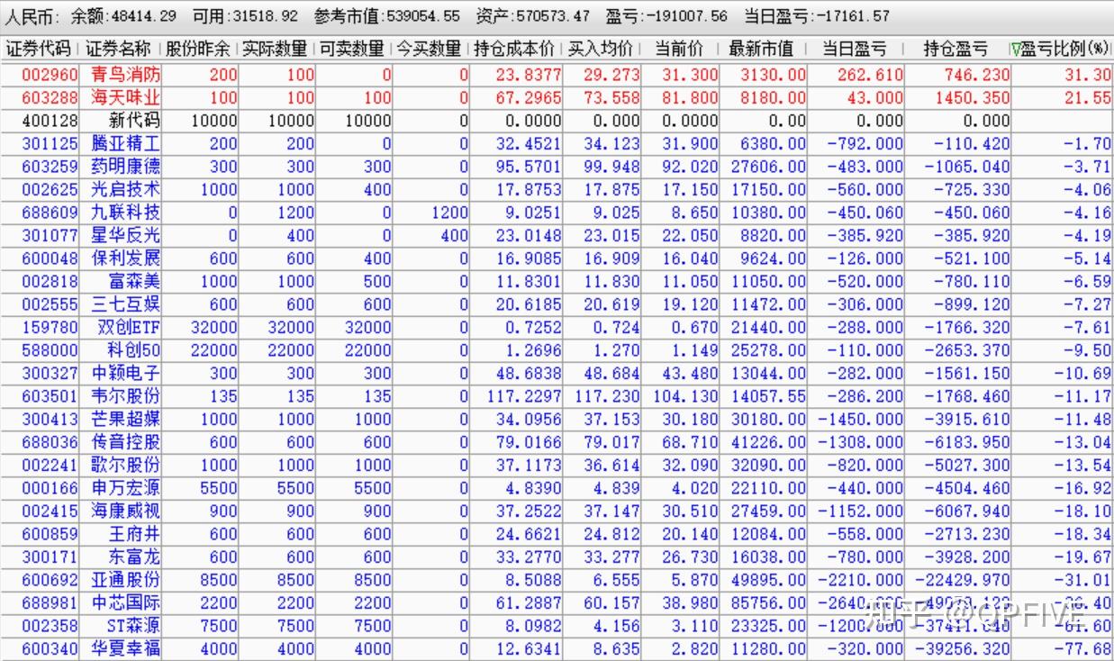Click 星华反光 today-bought quantity 400

click(x=455, y=236)
